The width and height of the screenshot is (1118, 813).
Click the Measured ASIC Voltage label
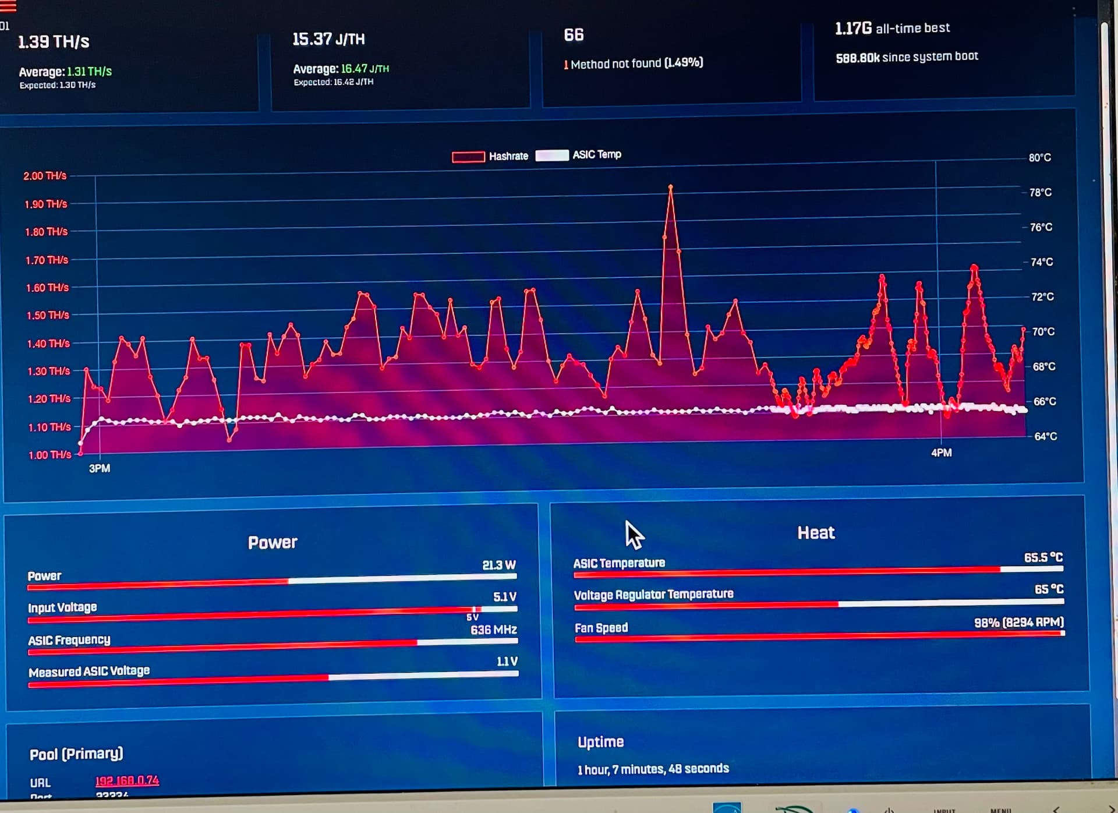click(89, 671)
